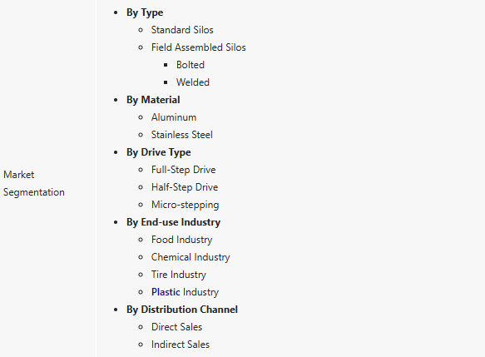Viewport: 485px width, 357px height.
Task: Open the Plastic hyperlink
Action: pyautogui.click(x=166, y=292)
